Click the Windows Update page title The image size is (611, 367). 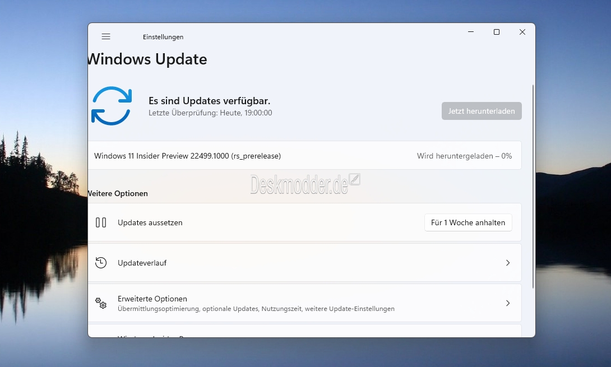pyautogui.click(x=147, y=59)
